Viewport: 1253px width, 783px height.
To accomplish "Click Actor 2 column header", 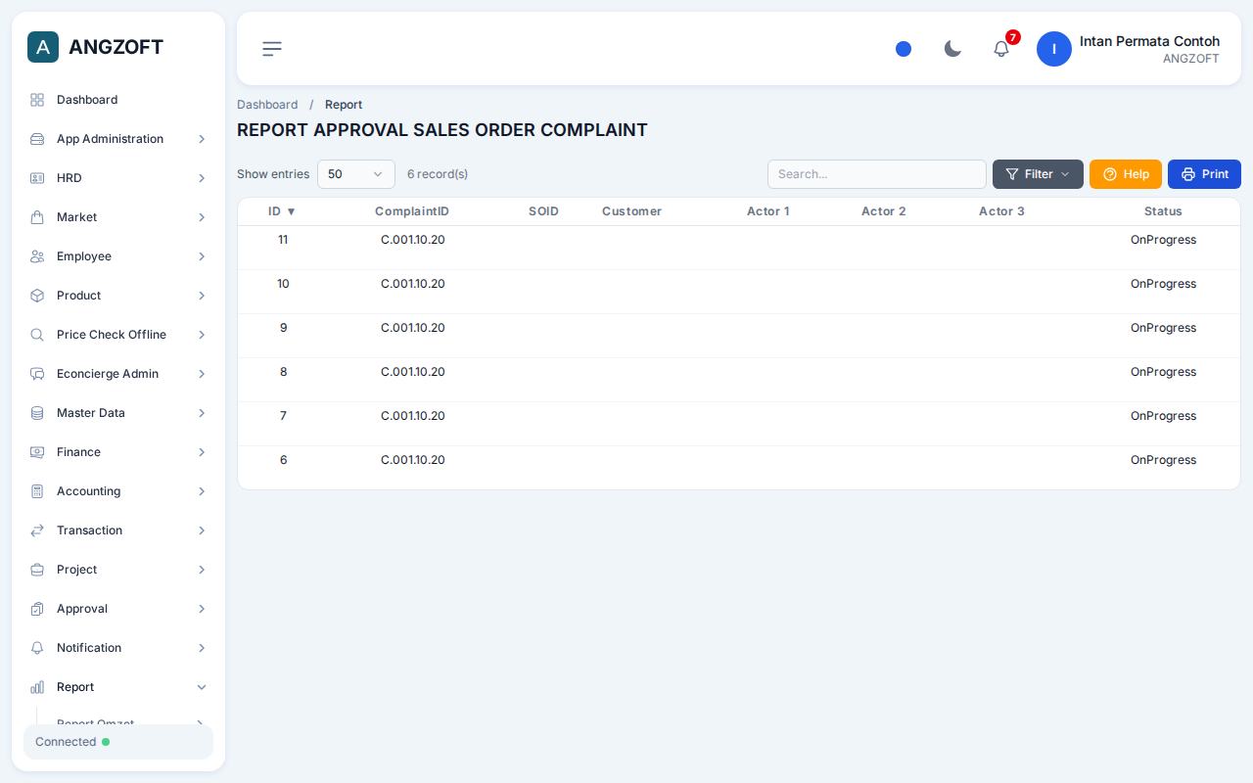I will (x=883, y=211).
